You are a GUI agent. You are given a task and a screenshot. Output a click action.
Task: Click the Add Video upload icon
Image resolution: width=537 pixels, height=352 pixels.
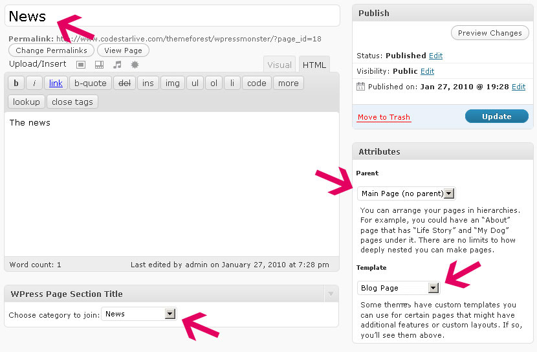(99, 65)
